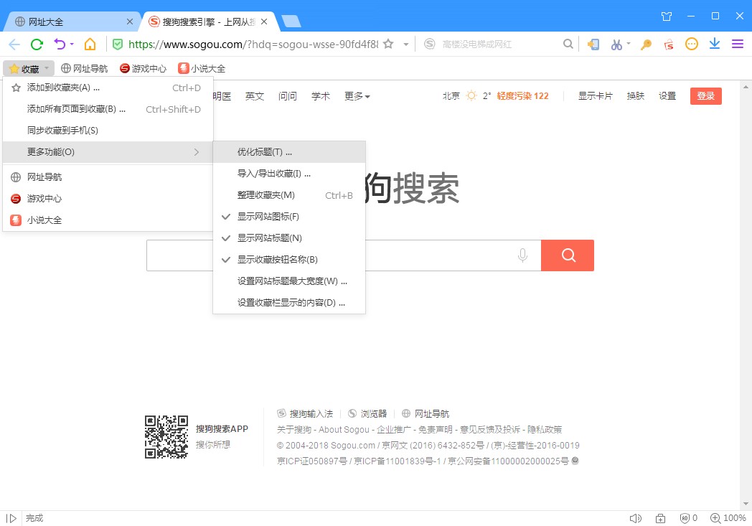Reload the page with green refresh icon
752x526 pixels.
37,44
